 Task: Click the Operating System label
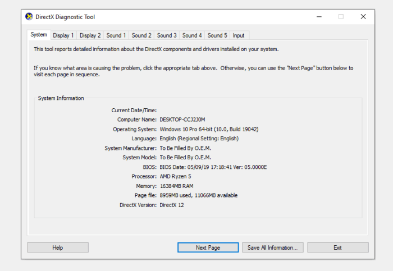tap(135, 129)
